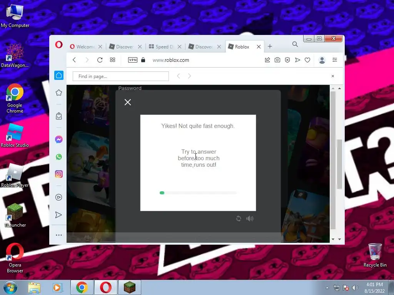The width and height of the screenshot is (394, 295).
Task: Open Messenger in the Opera sidebar
Action: click(59, 139)
